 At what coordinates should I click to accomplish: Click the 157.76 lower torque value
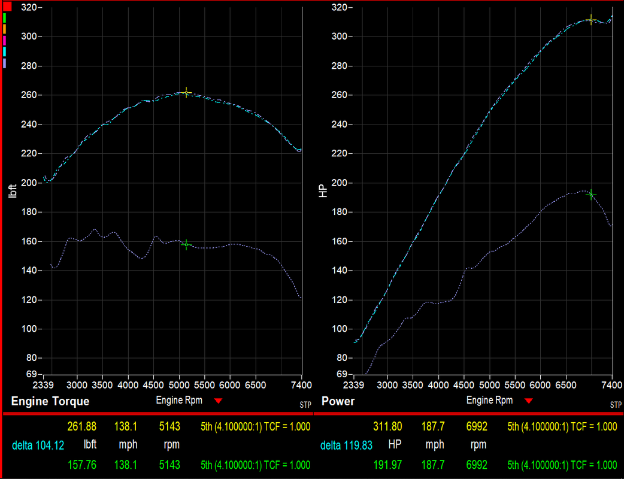[82, 464]
